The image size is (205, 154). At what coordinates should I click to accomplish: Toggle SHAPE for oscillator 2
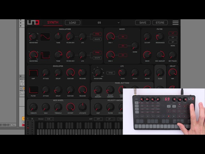(97, 58)
